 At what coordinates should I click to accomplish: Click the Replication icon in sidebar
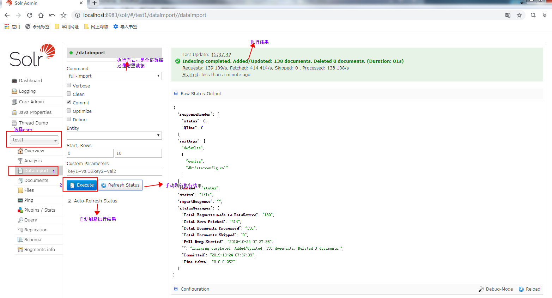(x=20, y=230)
